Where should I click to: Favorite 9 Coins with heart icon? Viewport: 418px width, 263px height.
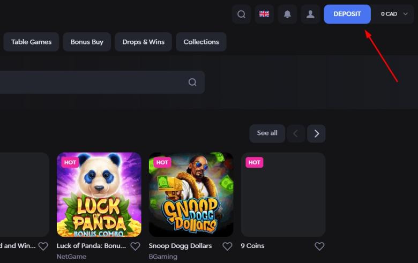pyautogui.click(x=319, y=246)
